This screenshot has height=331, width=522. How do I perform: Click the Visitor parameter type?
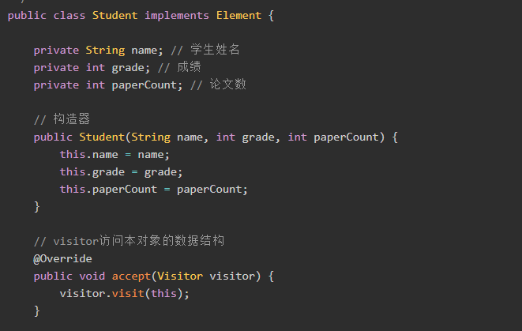click(x=180, y=276)
